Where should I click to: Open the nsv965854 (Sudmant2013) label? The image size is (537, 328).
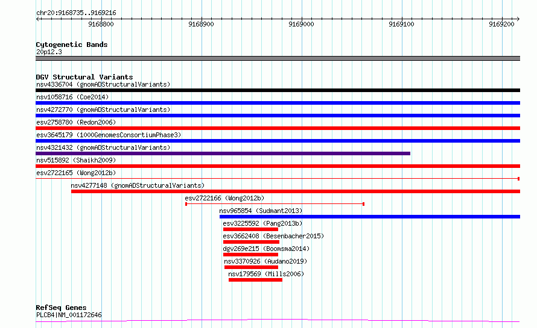point(261,211)
